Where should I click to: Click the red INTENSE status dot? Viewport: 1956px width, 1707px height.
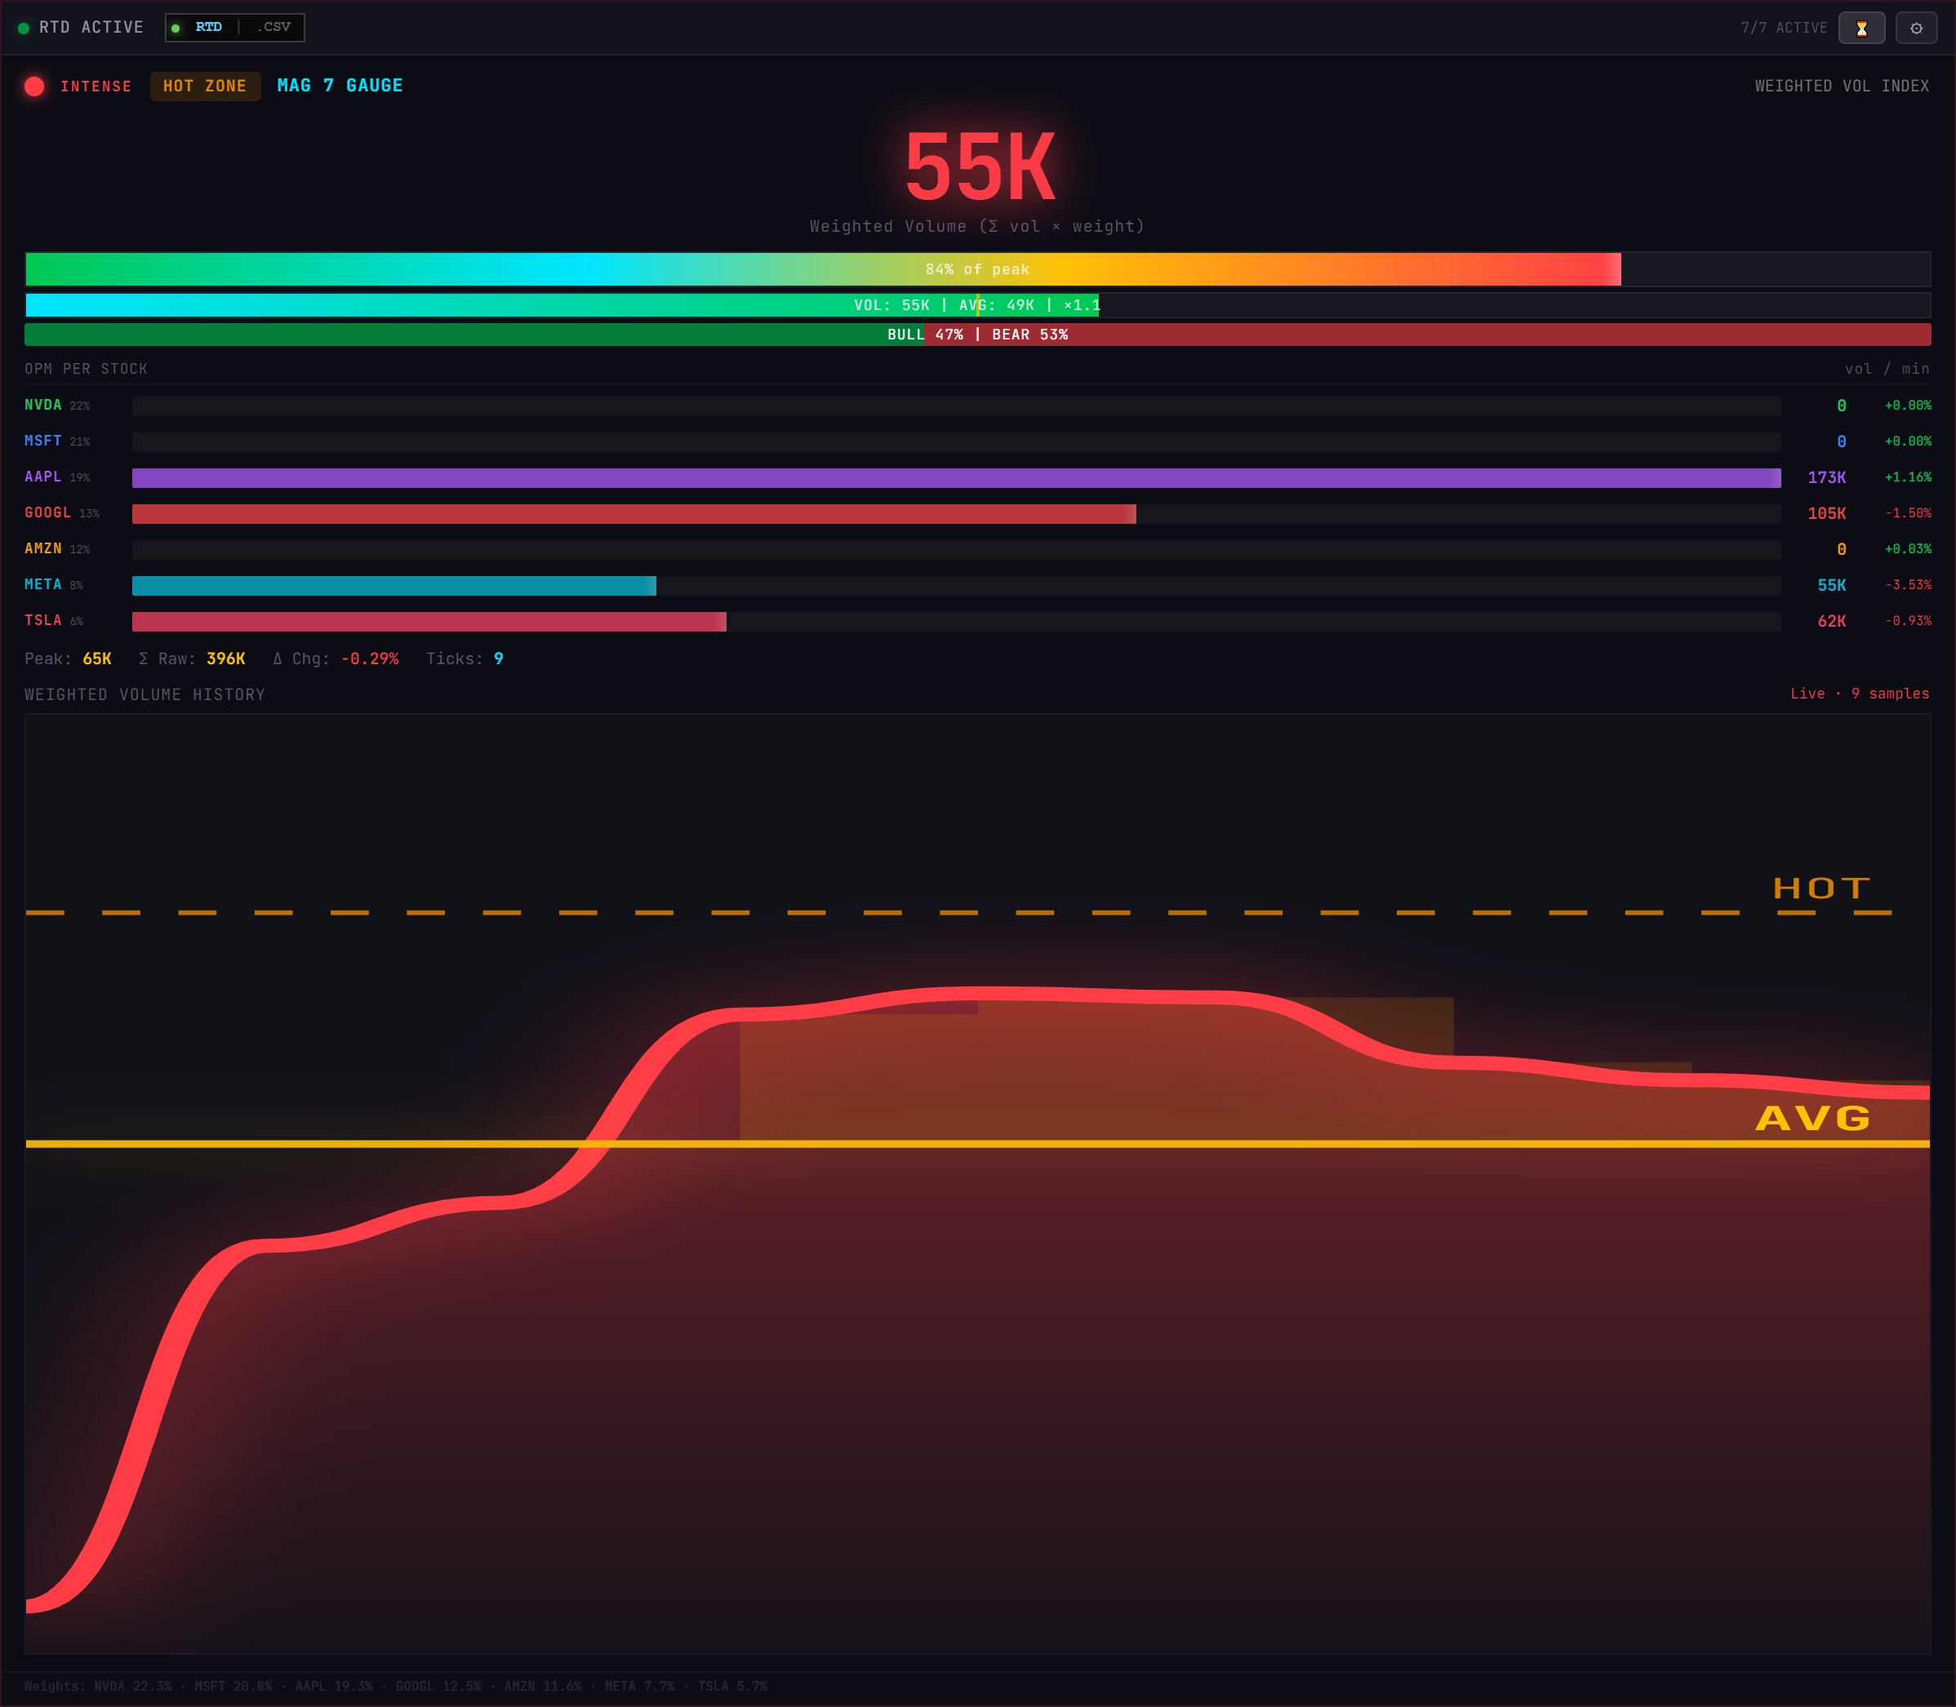[x=34, y=86]
